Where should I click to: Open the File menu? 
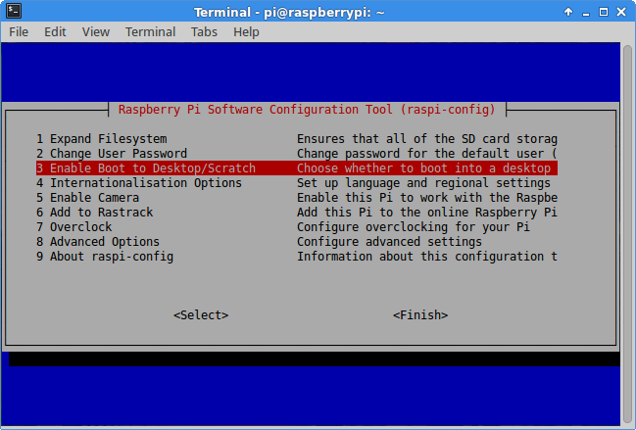coord(19,31)
